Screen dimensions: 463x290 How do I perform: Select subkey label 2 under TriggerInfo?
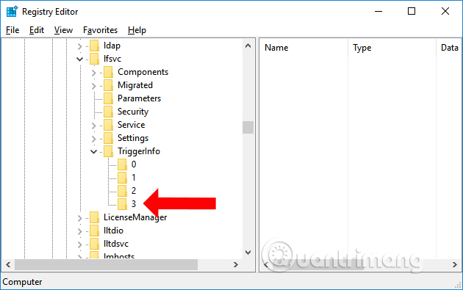(134, 191)
